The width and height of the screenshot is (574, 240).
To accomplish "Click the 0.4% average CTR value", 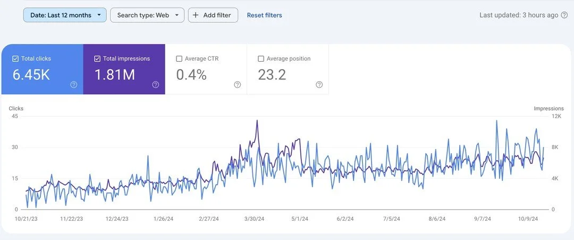I will [x=191, y=75].
